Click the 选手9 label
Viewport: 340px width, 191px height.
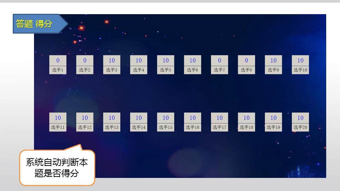click(273, 70)
